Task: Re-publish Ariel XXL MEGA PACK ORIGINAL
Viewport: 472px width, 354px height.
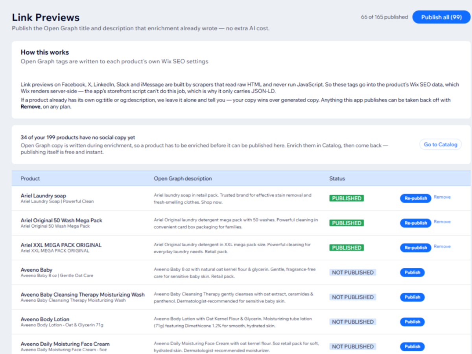Action: click(x=416, y=248)
